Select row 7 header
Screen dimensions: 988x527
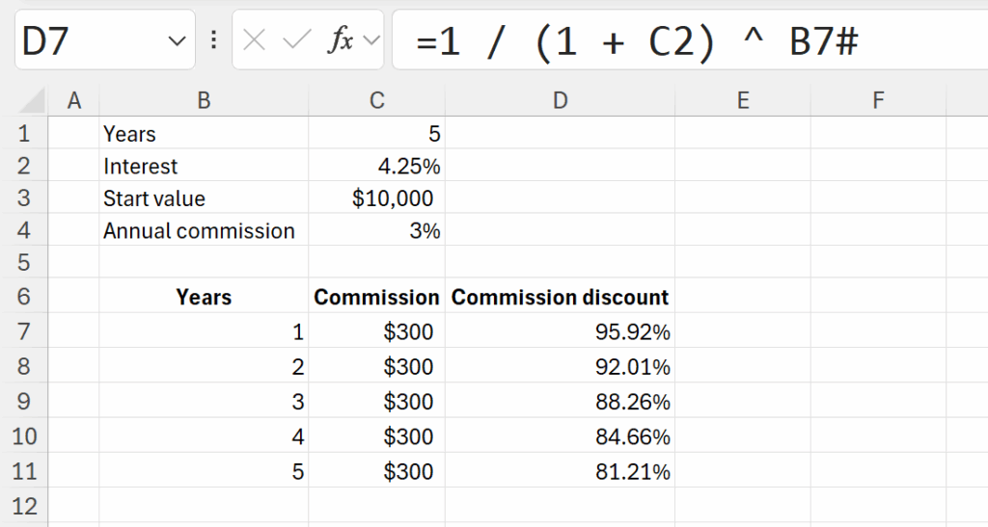coord(24,332)
